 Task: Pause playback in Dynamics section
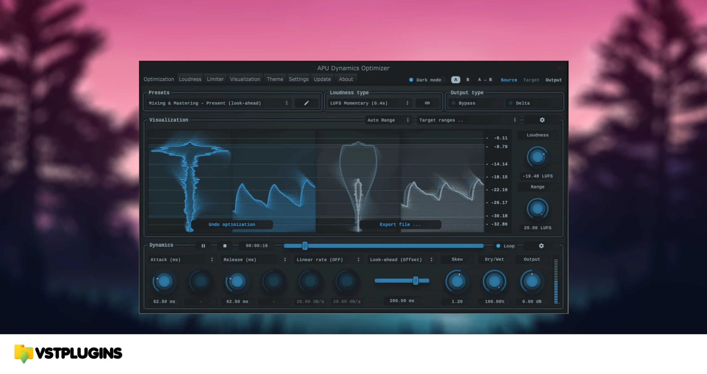coord(203,246)
